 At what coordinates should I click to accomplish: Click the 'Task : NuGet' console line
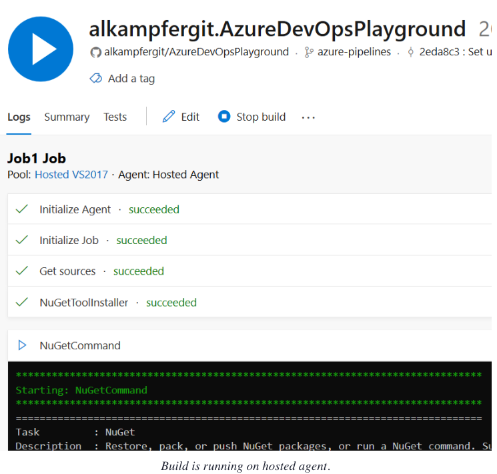point(75,432)
